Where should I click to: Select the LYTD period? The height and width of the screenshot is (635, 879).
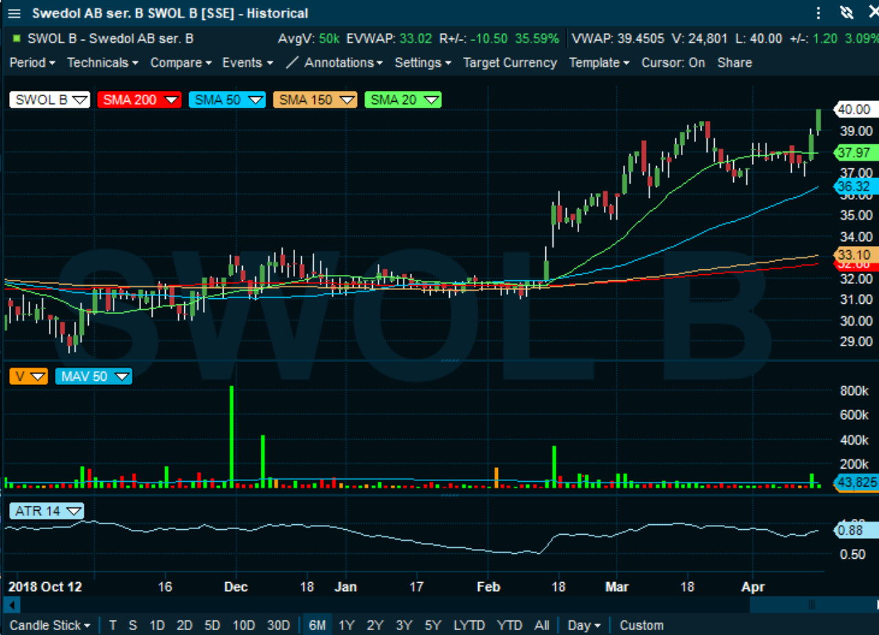pyautogui.click(x=469, y=625)
